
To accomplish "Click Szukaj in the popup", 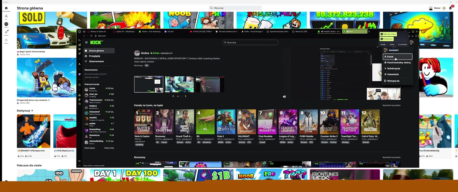I will (x=383, y=44).
